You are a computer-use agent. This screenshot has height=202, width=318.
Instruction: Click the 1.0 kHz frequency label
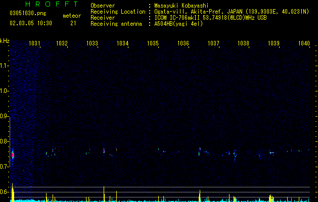click(x=5, y=91)
